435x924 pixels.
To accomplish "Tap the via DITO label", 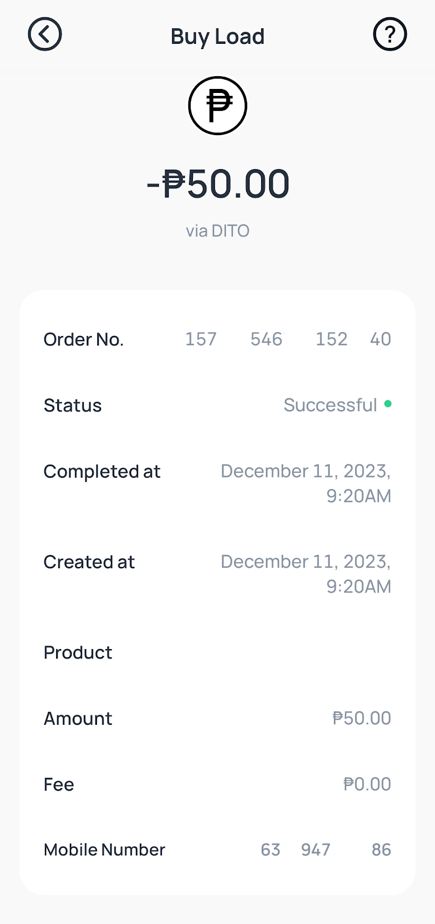I will 218,231.
